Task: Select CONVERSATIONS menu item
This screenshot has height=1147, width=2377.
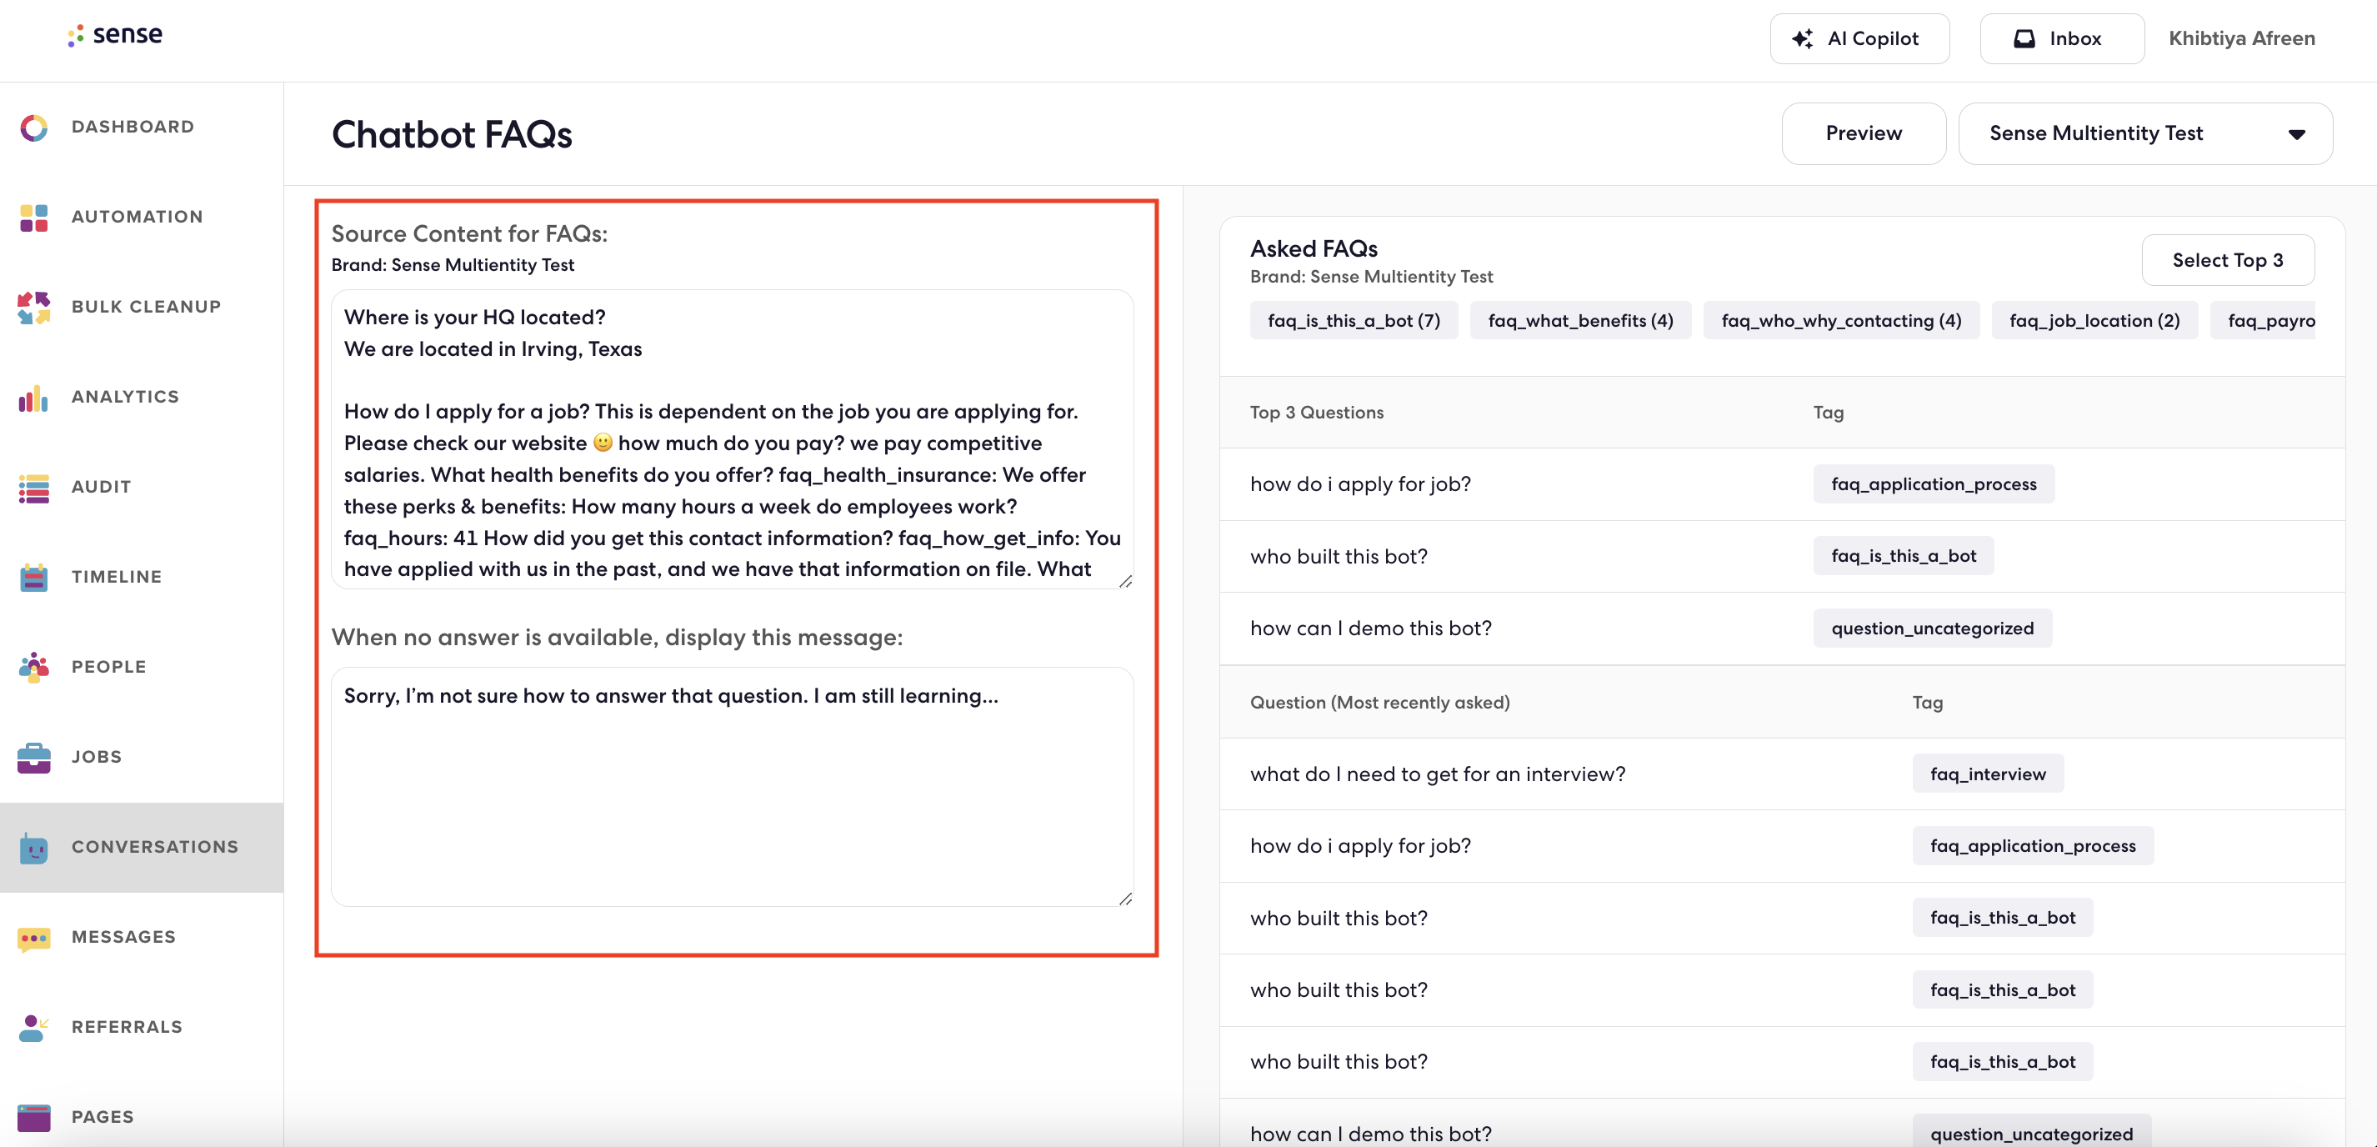Action: [x=155, y=847]
